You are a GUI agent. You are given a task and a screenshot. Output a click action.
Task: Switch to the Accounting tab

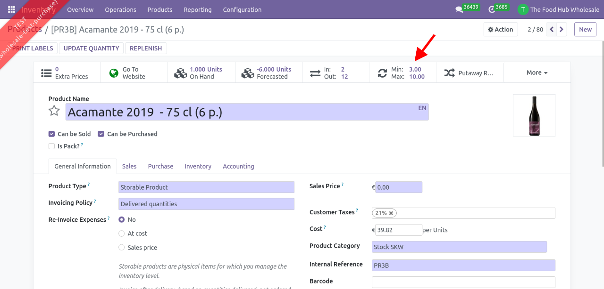[238, 166]
